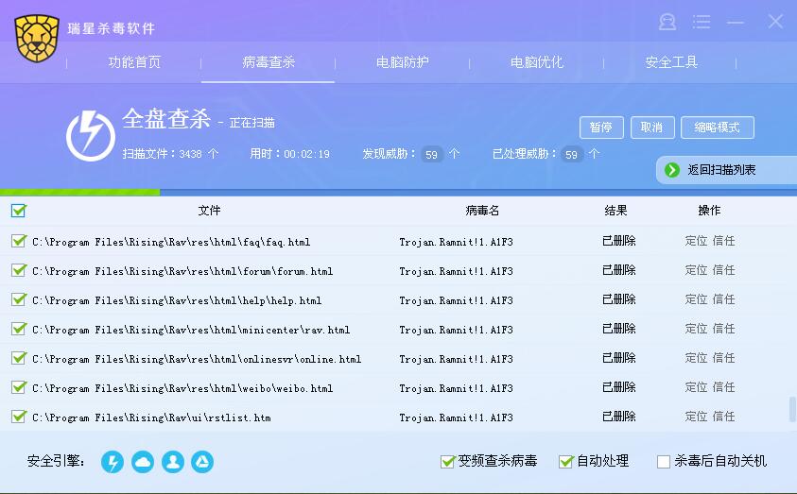Click the 结果 column header
Image resolution: width=797 pixels, height=494 pixels.
[615, 211]
